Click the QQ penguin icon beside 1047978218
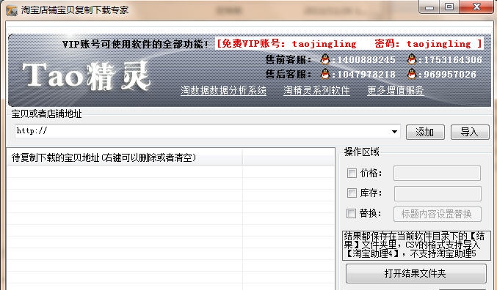The height and width of the screenshot is (290, 497). pyautogui.click(x=325, y=74)
